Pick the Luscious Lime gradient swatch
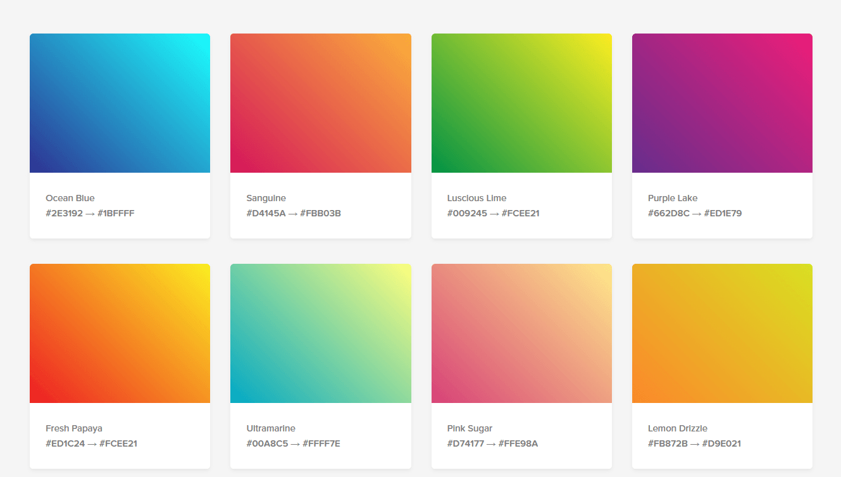 pyautogui.click(x=521, y=103)
